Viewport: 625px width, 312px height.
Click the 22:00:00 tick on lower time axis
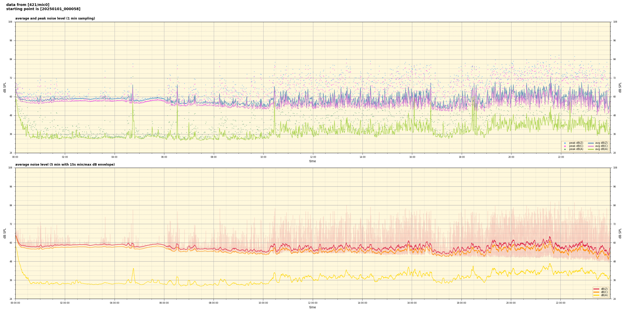(561, 303)
